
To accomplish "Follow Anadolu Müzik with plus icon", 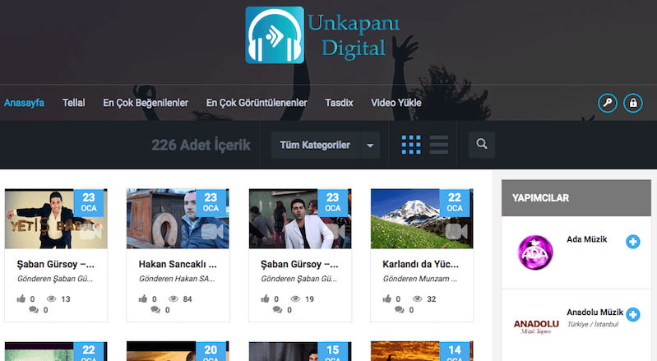I will (x=633, y=314).
